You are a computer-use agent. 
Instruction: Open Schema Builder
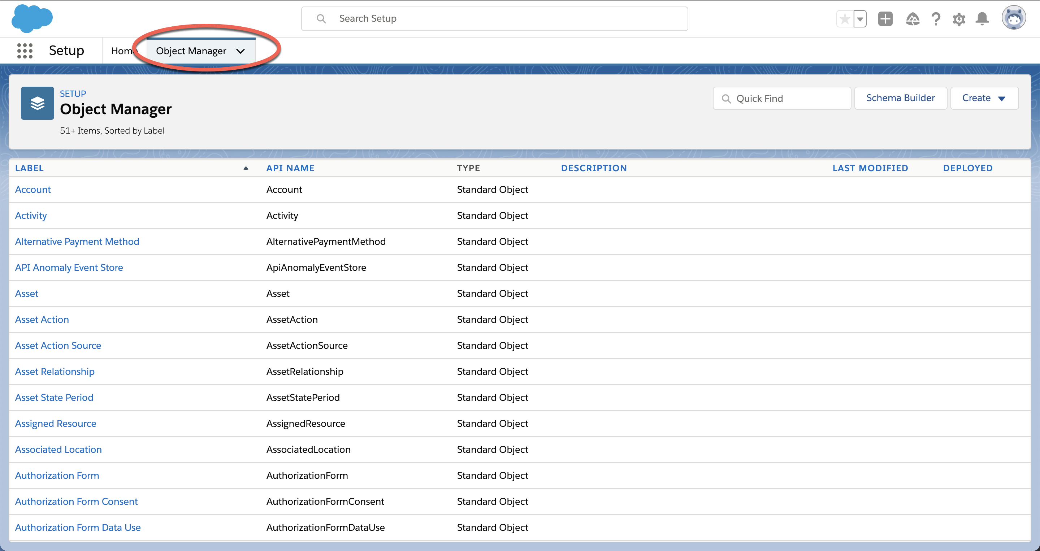901,98
